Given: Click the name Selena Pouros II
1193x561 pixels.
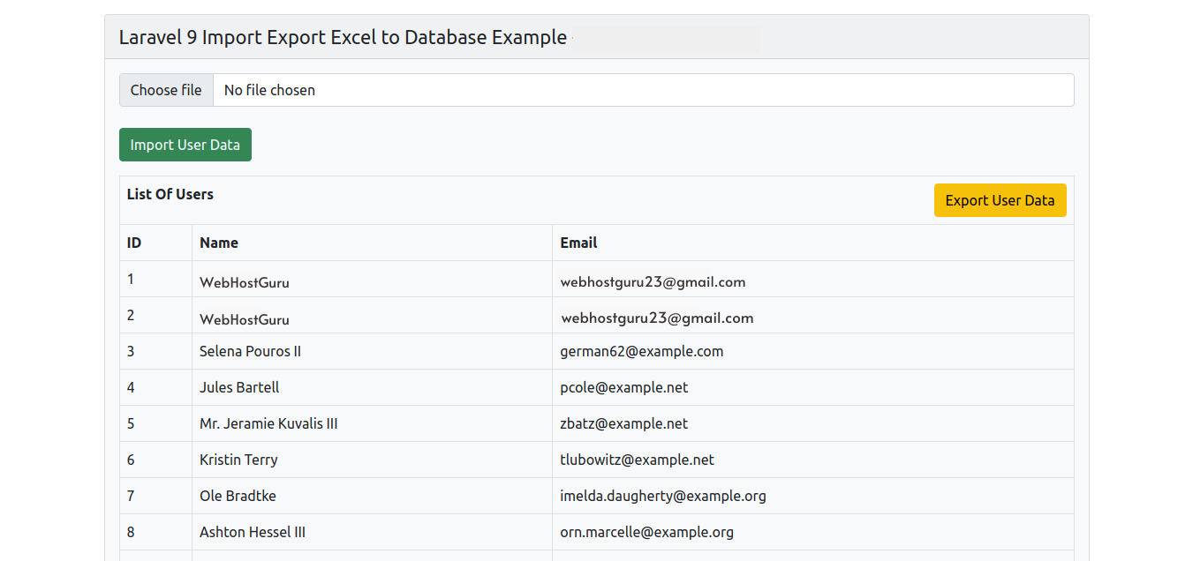Looking at the screenshot, I should tap(250, 351).
